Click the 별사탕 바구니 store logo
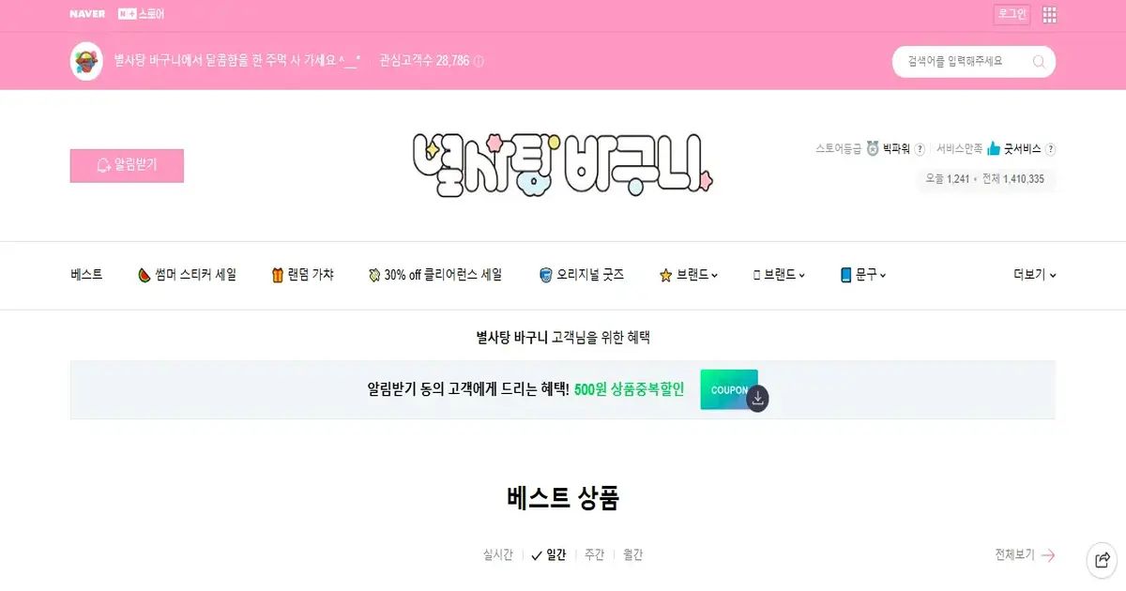The width and height of the screenshot is (1126, 591). pos(563,165)
